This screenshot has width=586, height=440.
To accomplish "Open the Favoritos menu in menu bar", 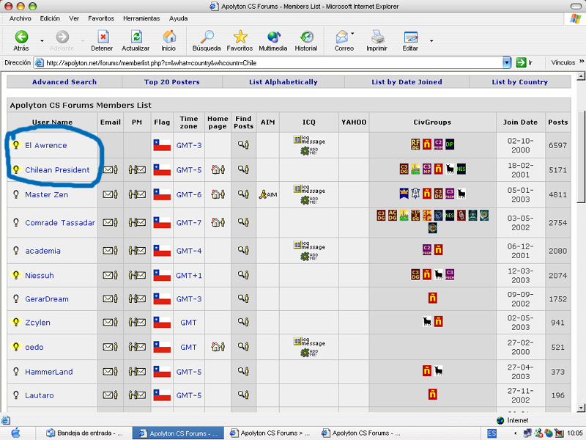I will tap(102, 18).
